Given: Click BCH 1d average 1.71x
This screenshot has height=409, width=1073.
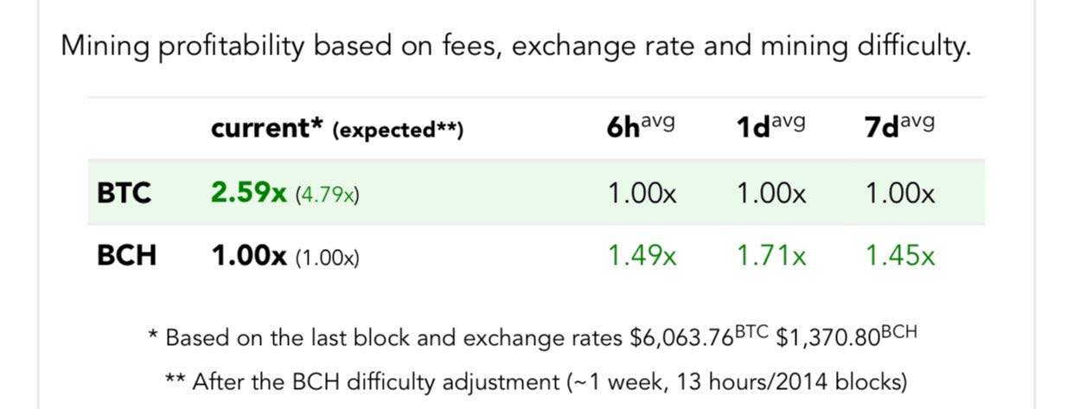Looking at the screenshot, I should coord(770,256).
